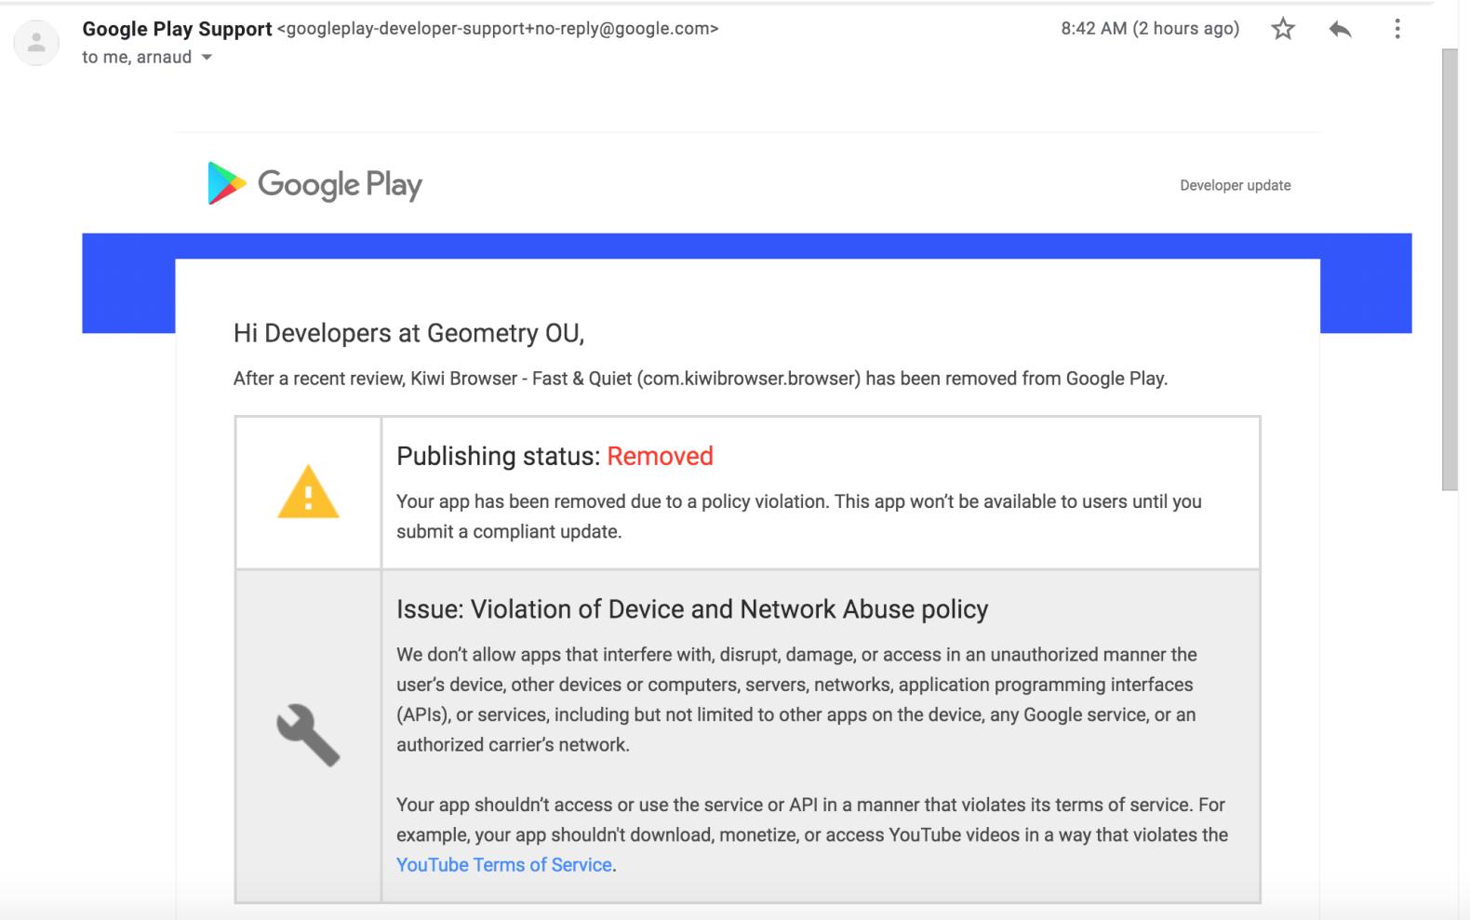Click the reply arrow icon
This screenshot has height=920, width=1470.
[1340, 30]
